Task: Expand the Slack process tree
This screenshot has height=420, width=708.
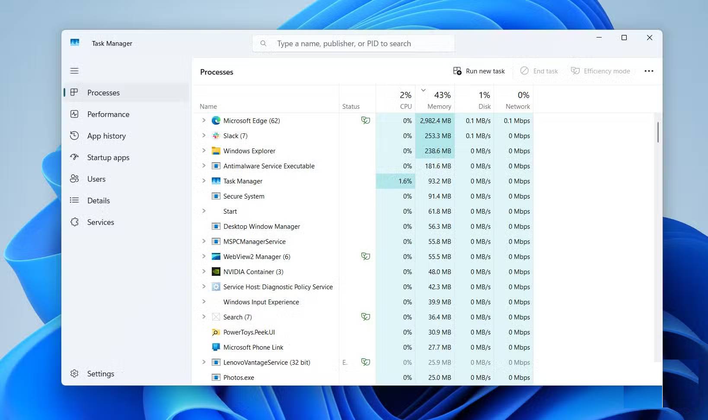Action: click(204, 136)
